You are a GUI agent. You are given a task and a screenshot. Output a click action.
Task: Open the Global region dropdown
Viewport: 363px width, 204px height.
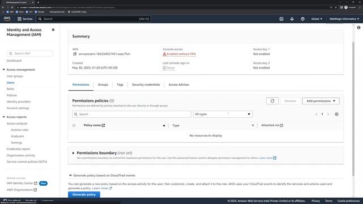pyautogui.click(x=316, y=19)
